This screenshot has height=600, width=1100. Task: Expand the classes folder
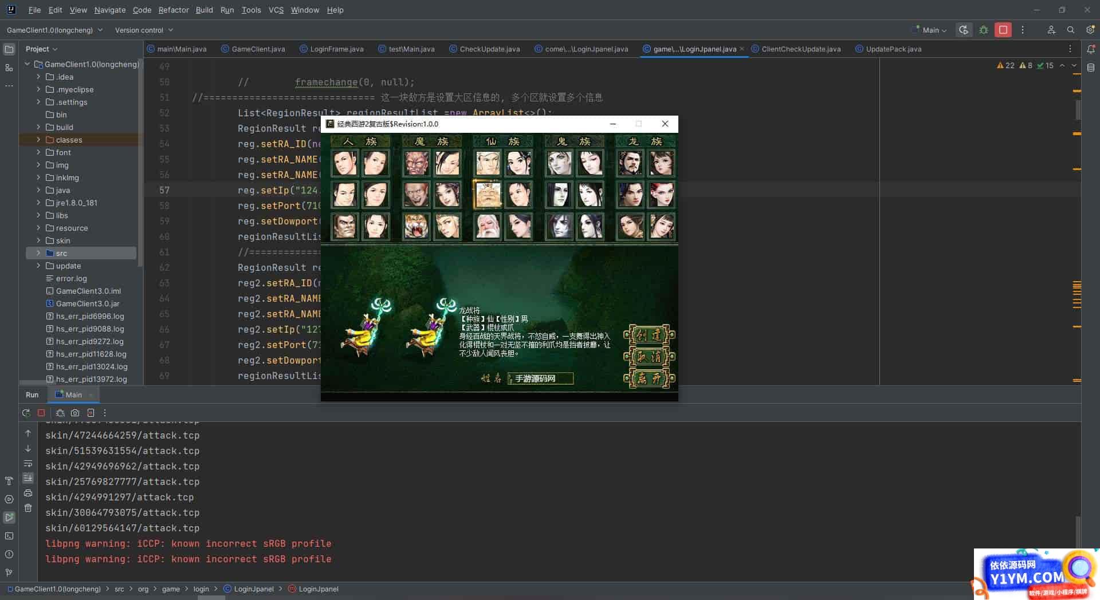[38, 140]
